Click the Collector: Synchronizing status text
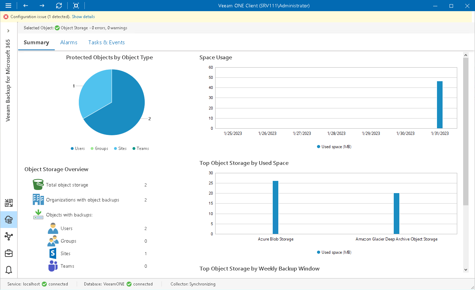 pos(193,284)
